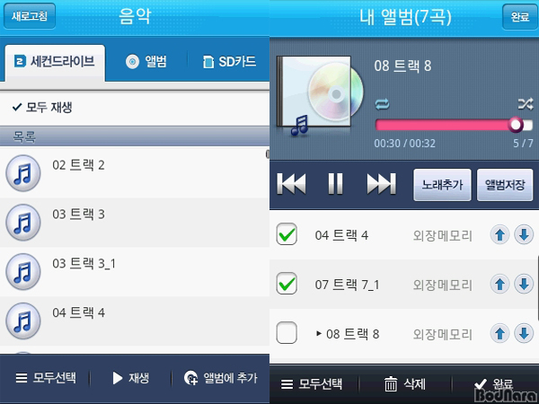
Task: Uncheck the 07 트랙 7_1 checkbox
Action: tap(287, 284)
